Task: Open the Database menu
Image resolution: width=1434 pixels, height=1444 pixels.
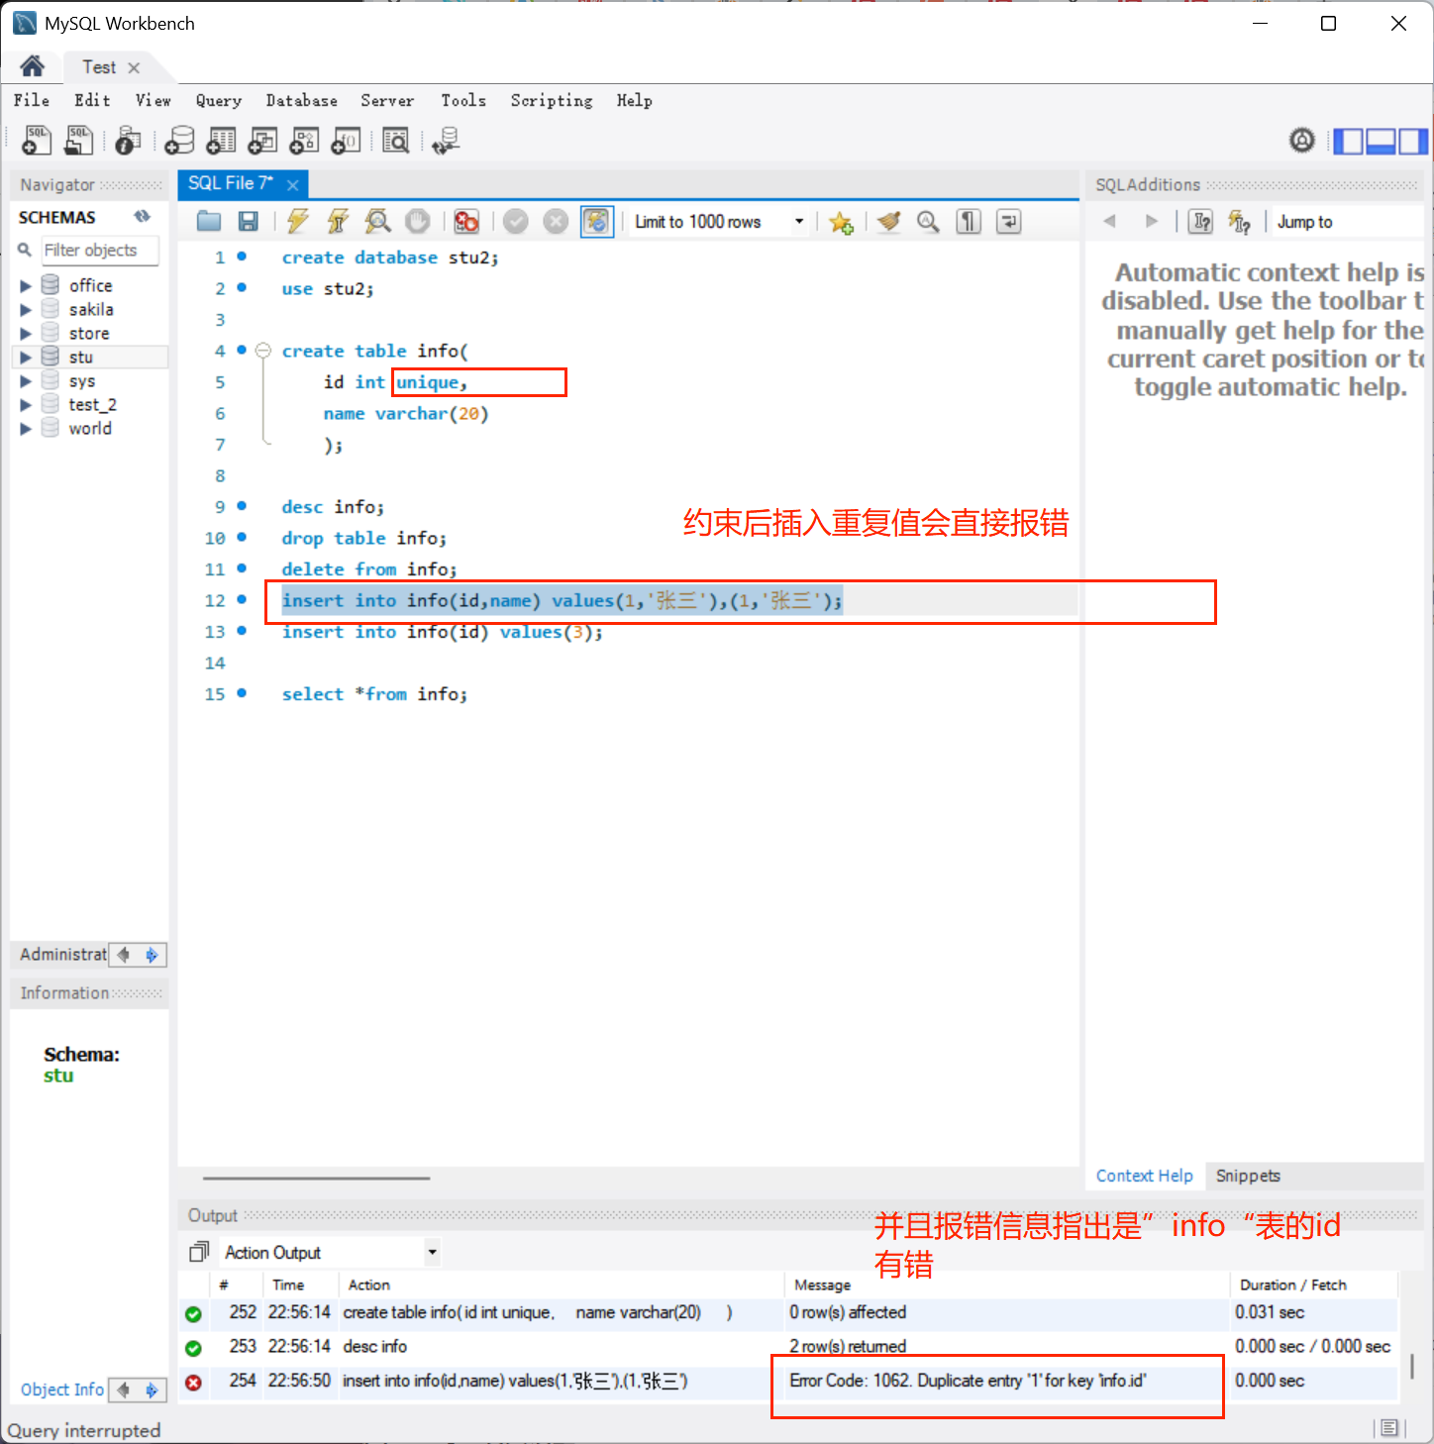Action: click(x=302, y=100)
